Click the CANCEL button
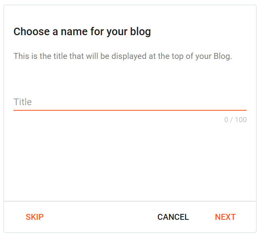Screen dimensions: 272x238 point(173,217)
